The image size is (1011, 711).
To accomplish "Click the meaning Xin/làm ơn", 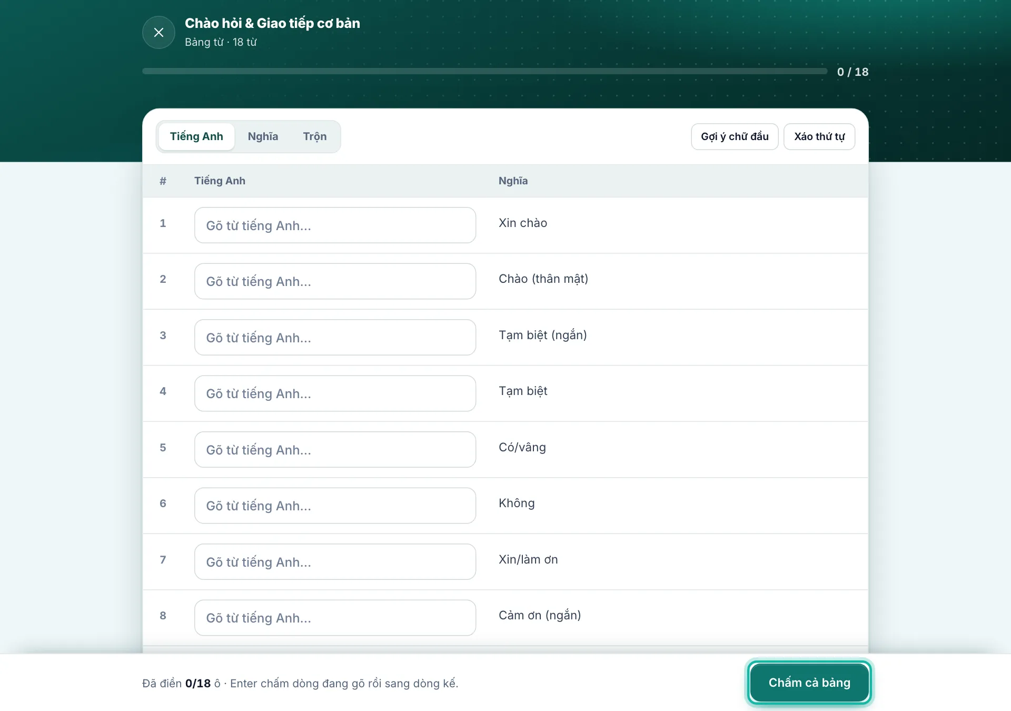I will (x=528, y=559).
